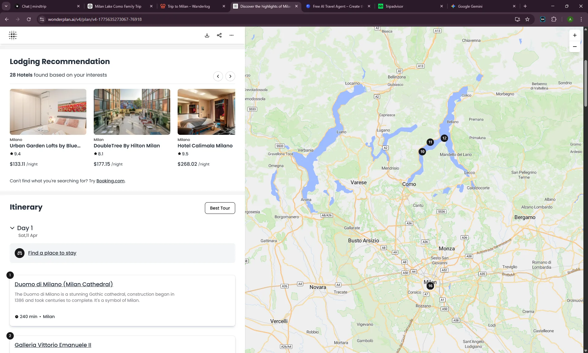Click the Bergamo label on the map
Image resolution: width=588 pixels, height=353 pixels.
[x=525, y=217]
